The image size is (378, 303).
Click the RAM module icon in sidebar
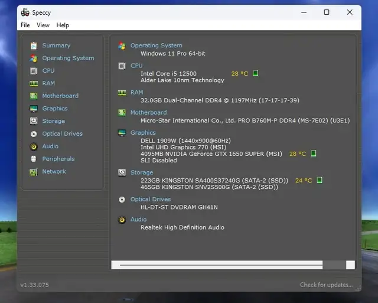pyautogui.click(x=34, y=83)
